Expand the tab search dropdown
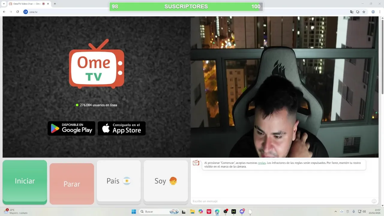This screenshot has width=384, height=216. point(4,4)
